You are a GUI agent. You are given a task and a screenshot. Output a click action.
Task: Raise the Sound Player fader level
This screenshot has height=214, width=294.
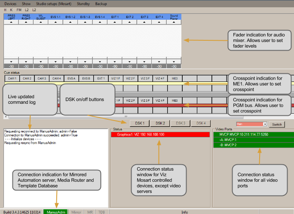coord(174,22)
